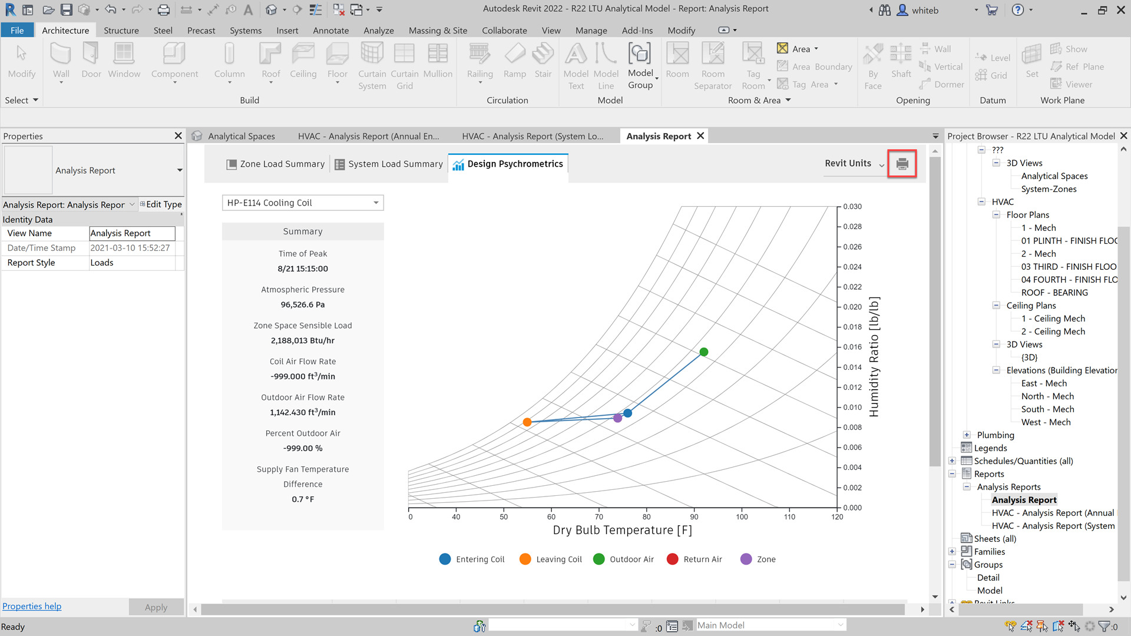The width and height of the screenshot is (1131, 636).
Task: Select the Window tool
Action: tap(124, 61)
